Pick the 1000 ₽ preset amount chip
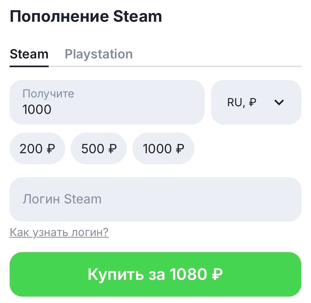The width and height of the screenshot is (311, 303). [163, 148]
